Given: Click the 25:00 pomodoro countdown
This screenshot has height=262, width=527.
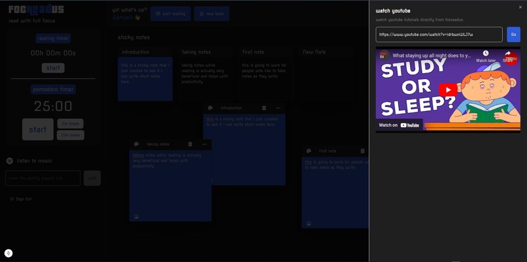Looking at the screenshot, I should pos(53,106).
